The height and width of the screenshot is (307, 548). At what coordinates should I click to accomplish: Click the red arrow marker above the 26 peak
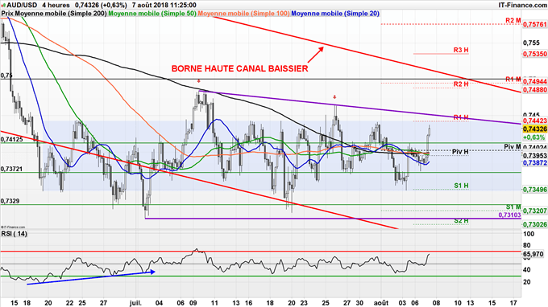click(x=334, y=97)
